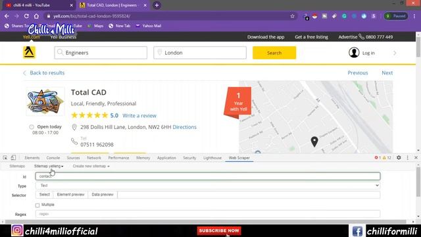Open the Create new sitemap dropdown
This screenshot has width=421, height=237.
point(91,167)
